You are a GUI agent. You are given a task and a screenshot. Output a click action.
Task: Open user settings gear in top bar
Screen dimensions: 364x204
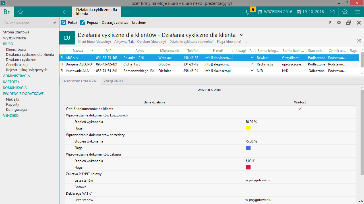(x=345, y=12)
